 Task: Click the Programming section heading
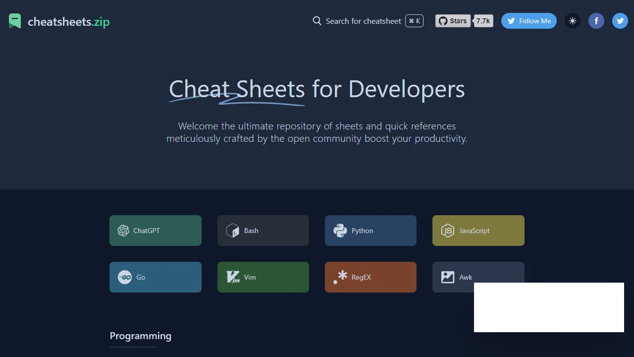pos(141,336)
